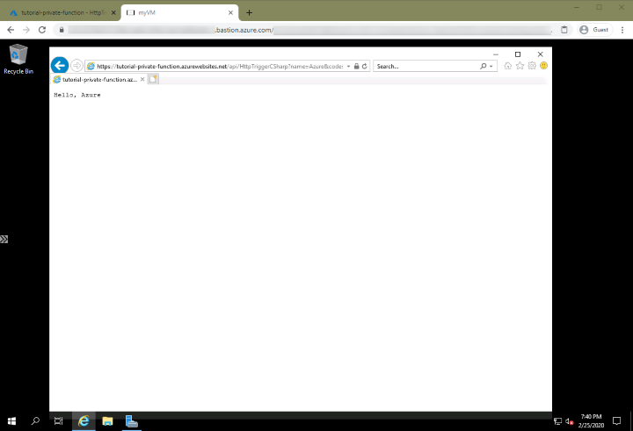The image size is (633, 431).
Task: Click the clipboard icon in Chrome address bar
Action: tap(564, 30)
